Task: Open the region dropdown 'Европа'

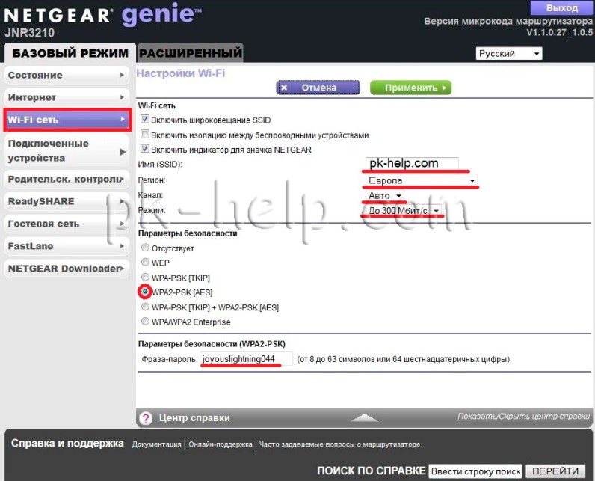Action: click(x=421, y=180)
